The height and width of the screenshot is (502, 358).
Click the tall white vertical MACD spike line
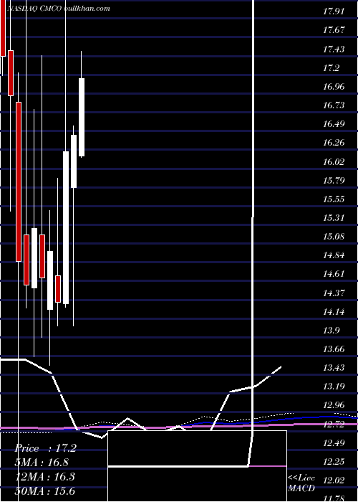click(253, 218)
